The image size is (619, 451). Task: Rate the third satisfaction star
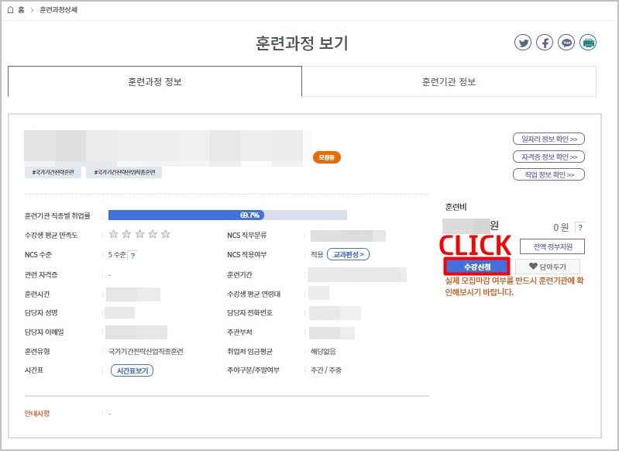coord(139,234)
